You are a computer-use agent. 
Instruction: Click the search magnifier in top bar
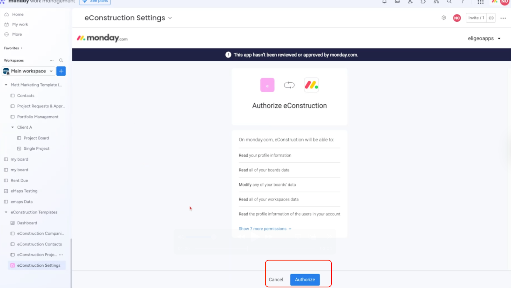pos(449,2)
